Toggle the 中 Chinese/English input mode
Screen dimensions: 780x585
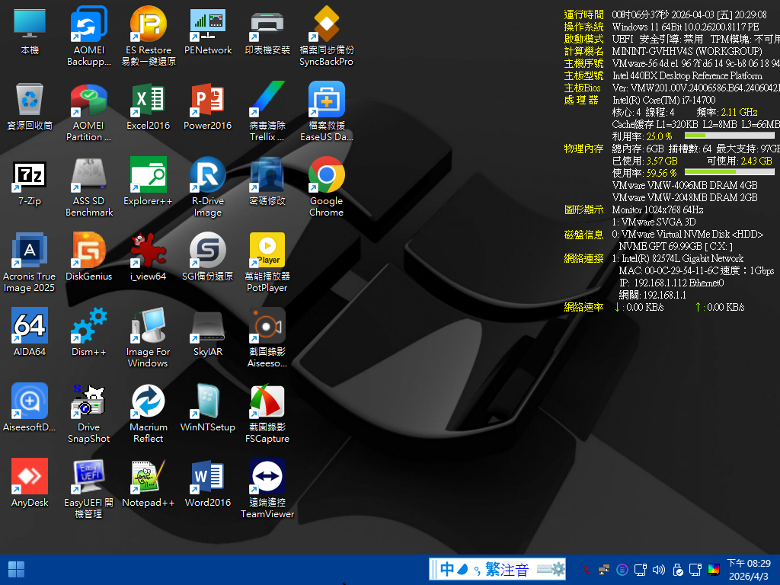(x=447, y=569)
